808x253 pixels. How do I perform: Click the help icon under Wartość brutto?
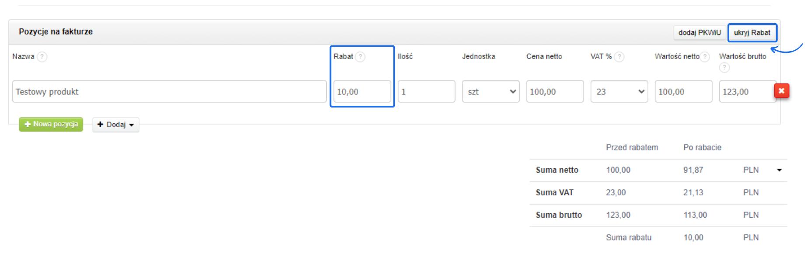(724, 67)
